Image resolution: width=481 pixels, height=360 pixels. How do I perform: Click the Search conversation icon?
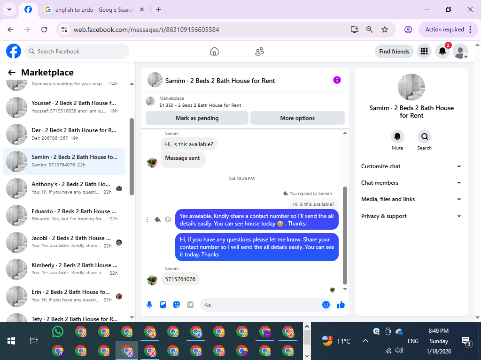[x=424, y=136]
